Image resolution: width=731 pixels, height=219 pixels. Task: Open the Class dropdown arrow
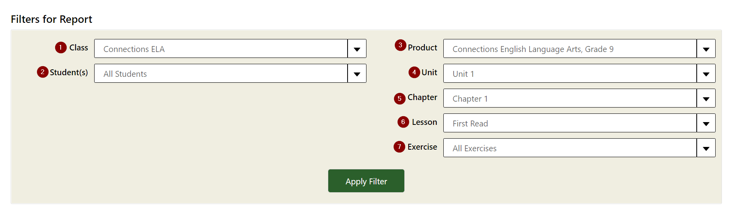coord(357,49)
